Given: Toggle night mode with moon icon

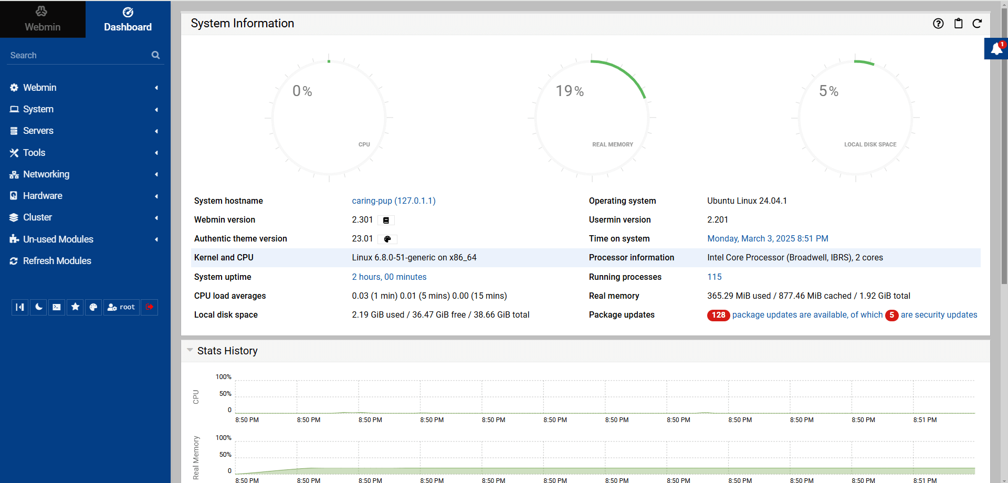Looking at the screenshot, I should pos(38,307).
